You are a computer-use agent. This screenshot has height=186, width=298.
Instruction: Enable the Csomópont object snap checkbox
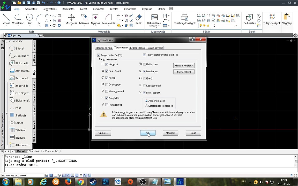pos(107,84)
